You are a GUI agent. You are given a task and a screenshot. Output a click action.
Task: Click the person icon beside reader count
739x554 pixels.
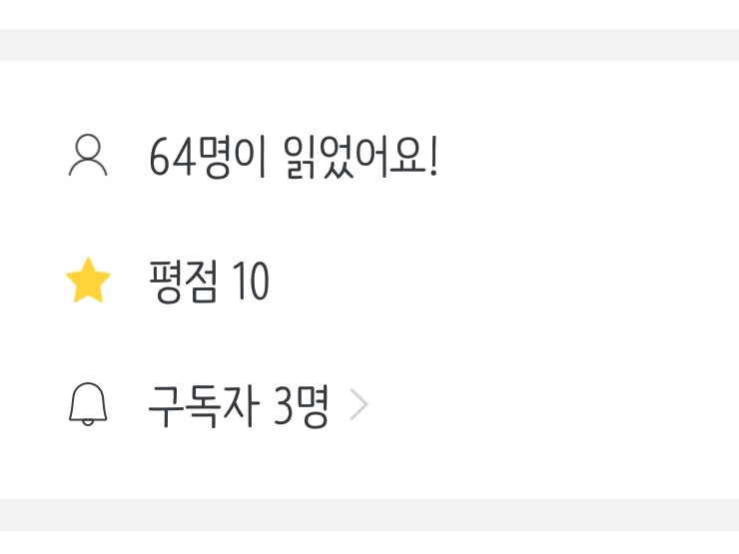(88, 157)
